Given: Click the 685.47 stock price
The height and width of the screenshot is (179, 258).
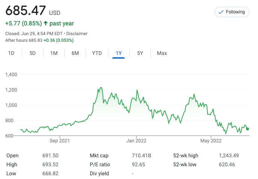Looking at the screenshot, I should point(25,10).
